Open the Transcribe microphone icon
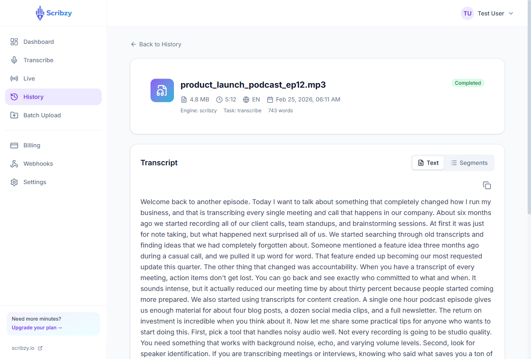The image size is (531, 359). coord(14,60)
